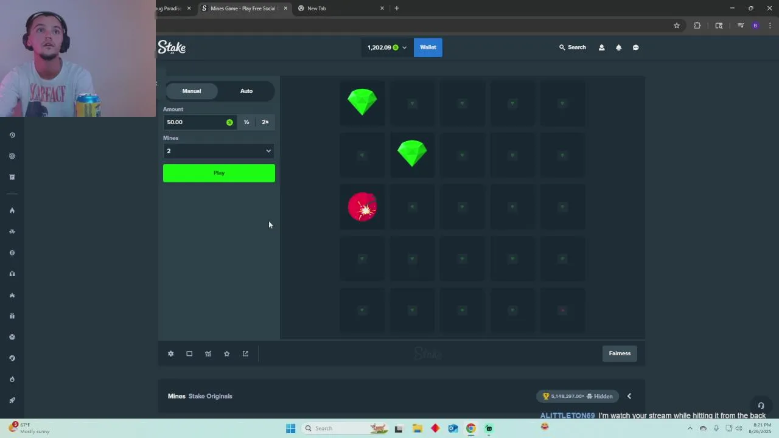Favorite the Mines game with star icon
Screen dimensions: 779x438
226,353
